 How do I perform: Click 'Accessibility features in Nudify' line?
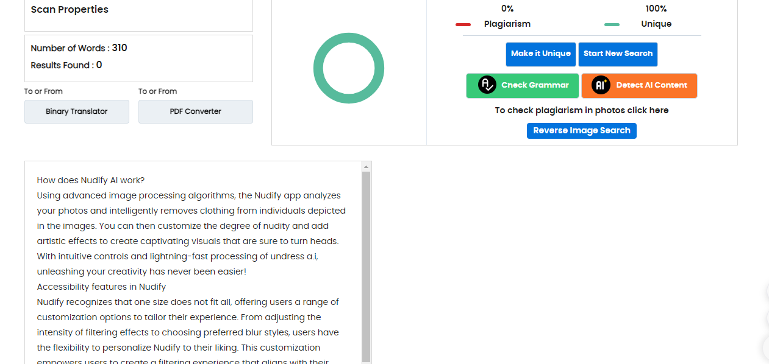click(101, 287)
